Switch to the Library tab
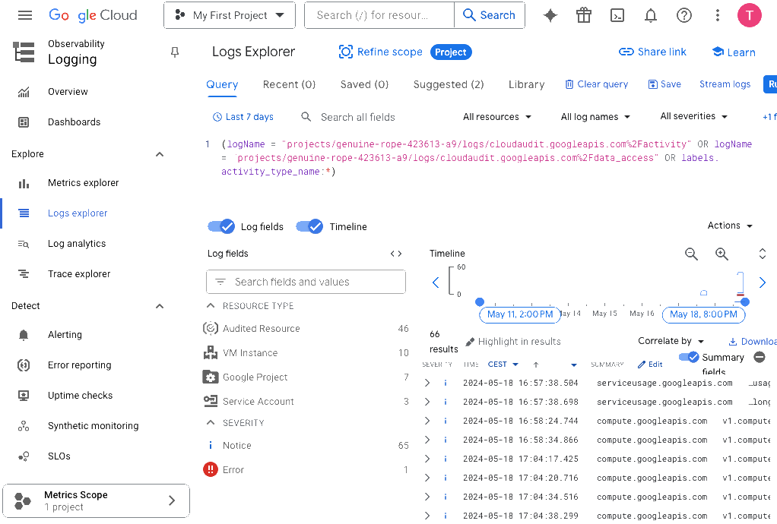Image resolution: width=777 pixels, height=524 pixels. 526,84
